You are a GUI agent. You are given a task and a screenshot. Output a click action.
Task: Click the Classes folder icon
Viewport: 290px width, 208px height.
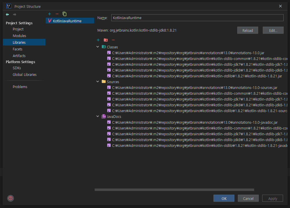104,47
